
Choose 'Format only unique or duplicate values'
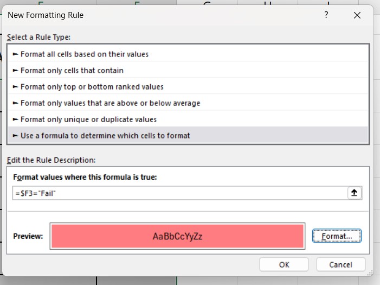[x=88, y=119]
